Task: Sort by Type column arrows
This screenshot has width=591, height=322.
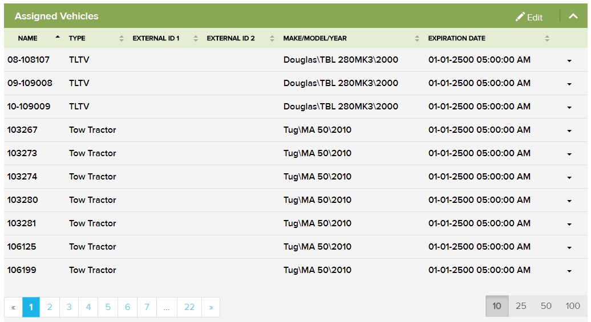Action: 122,39
